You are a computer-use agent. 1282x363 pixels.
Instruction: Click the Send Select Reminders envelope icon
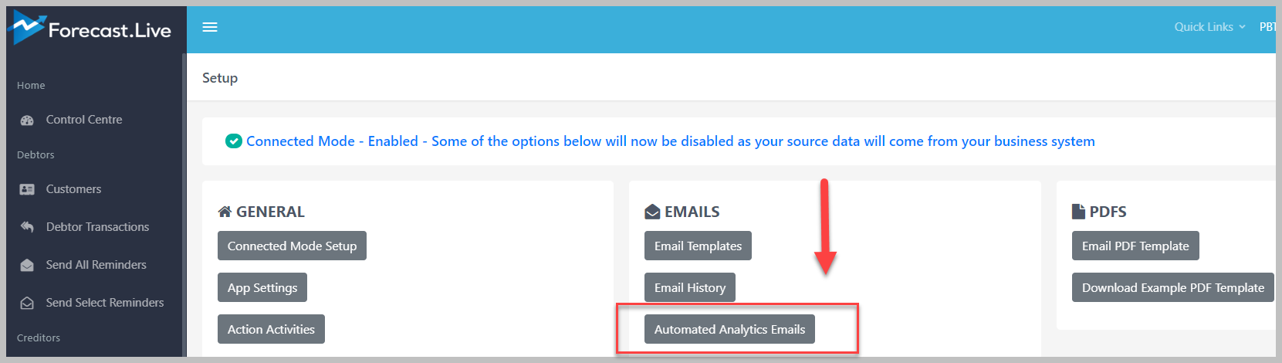(27, 303)
